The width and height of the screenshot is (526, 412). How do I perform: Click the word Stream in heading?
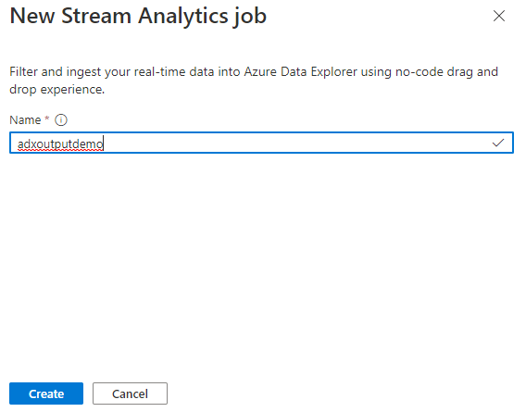click(96, 16)
